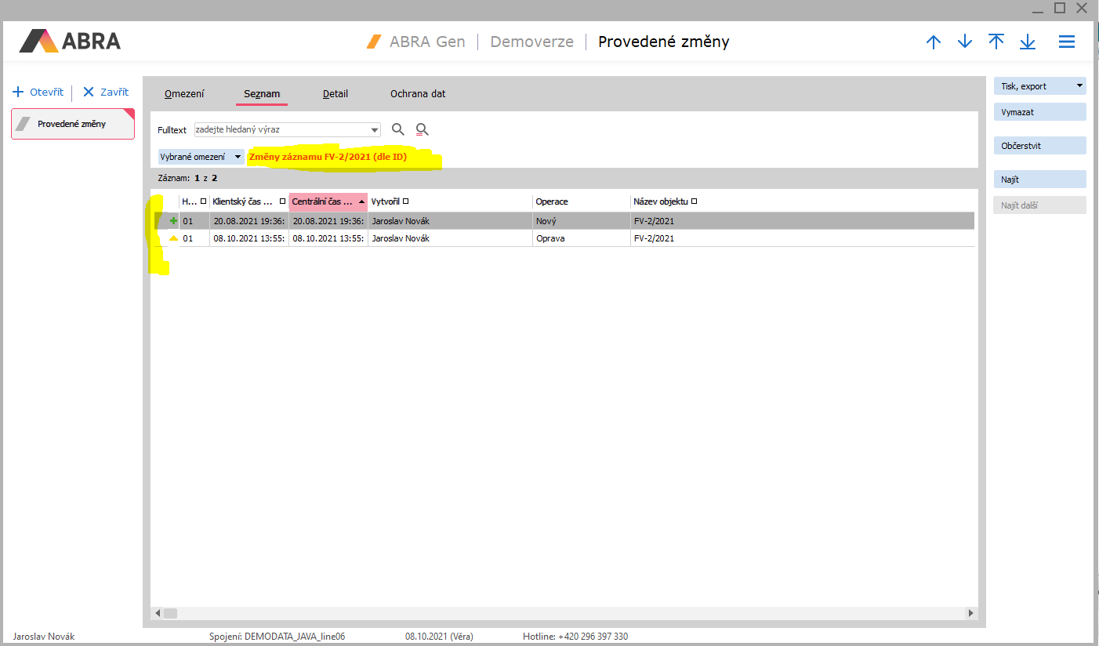Click the underlined magnifier advanced search icon
The height and width of the screenshot is (646, 1099).
(x=422, y=130)
